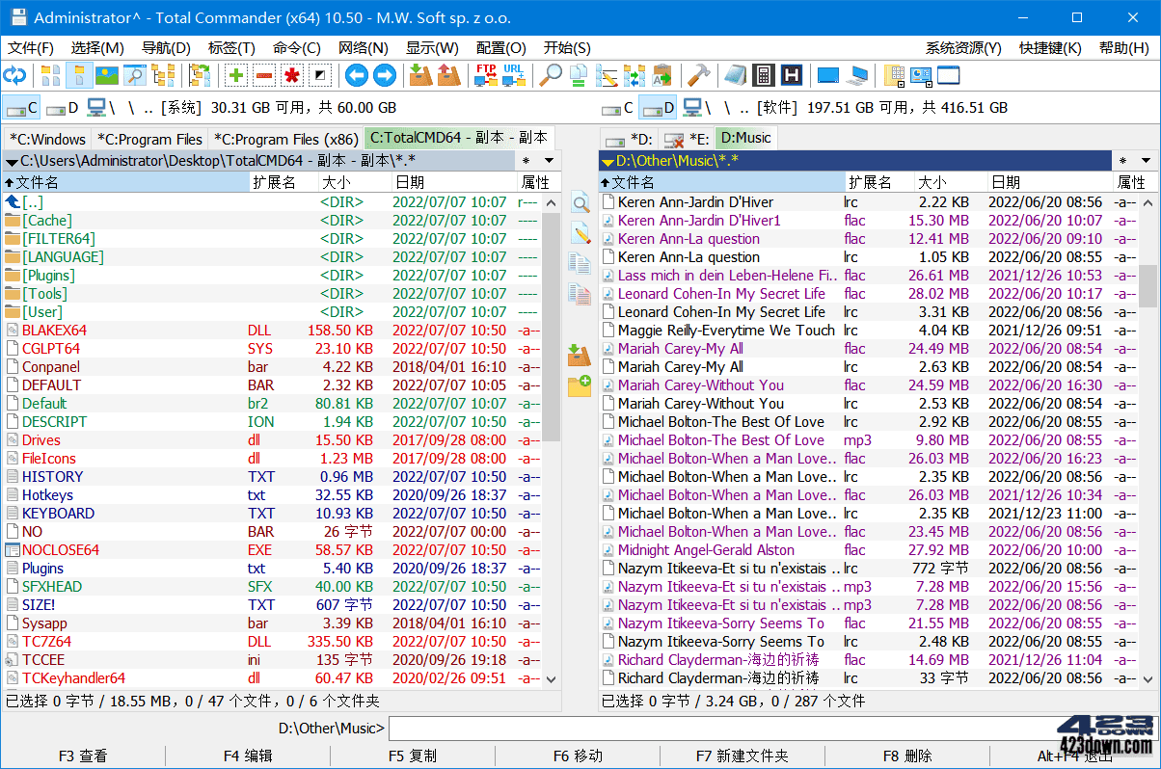Click the FTP connect toolbar icon

487,75
